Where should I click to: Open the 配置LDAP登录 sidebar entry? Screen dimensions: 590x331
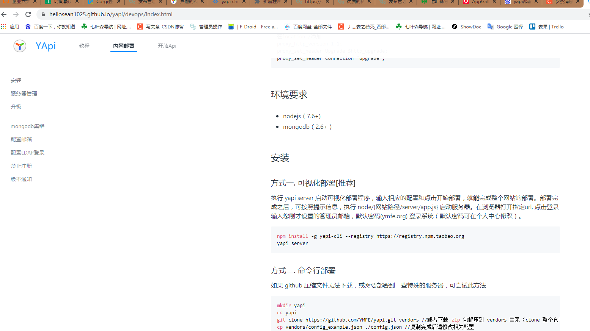[x=27, y=152]
